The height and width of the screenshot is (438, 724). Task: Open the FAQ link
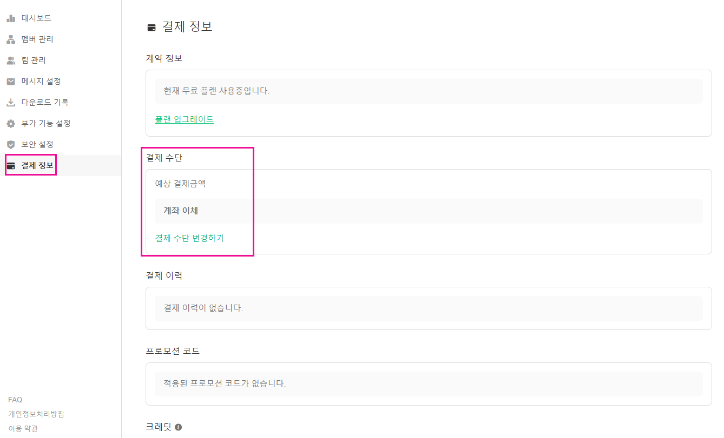point(15,400)
